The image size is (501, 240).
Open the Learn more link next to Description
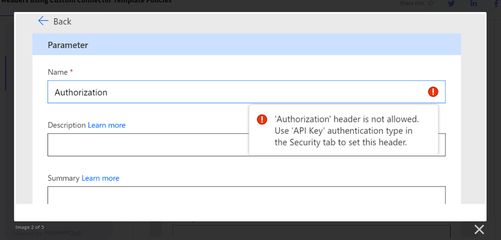pos(107,125)
